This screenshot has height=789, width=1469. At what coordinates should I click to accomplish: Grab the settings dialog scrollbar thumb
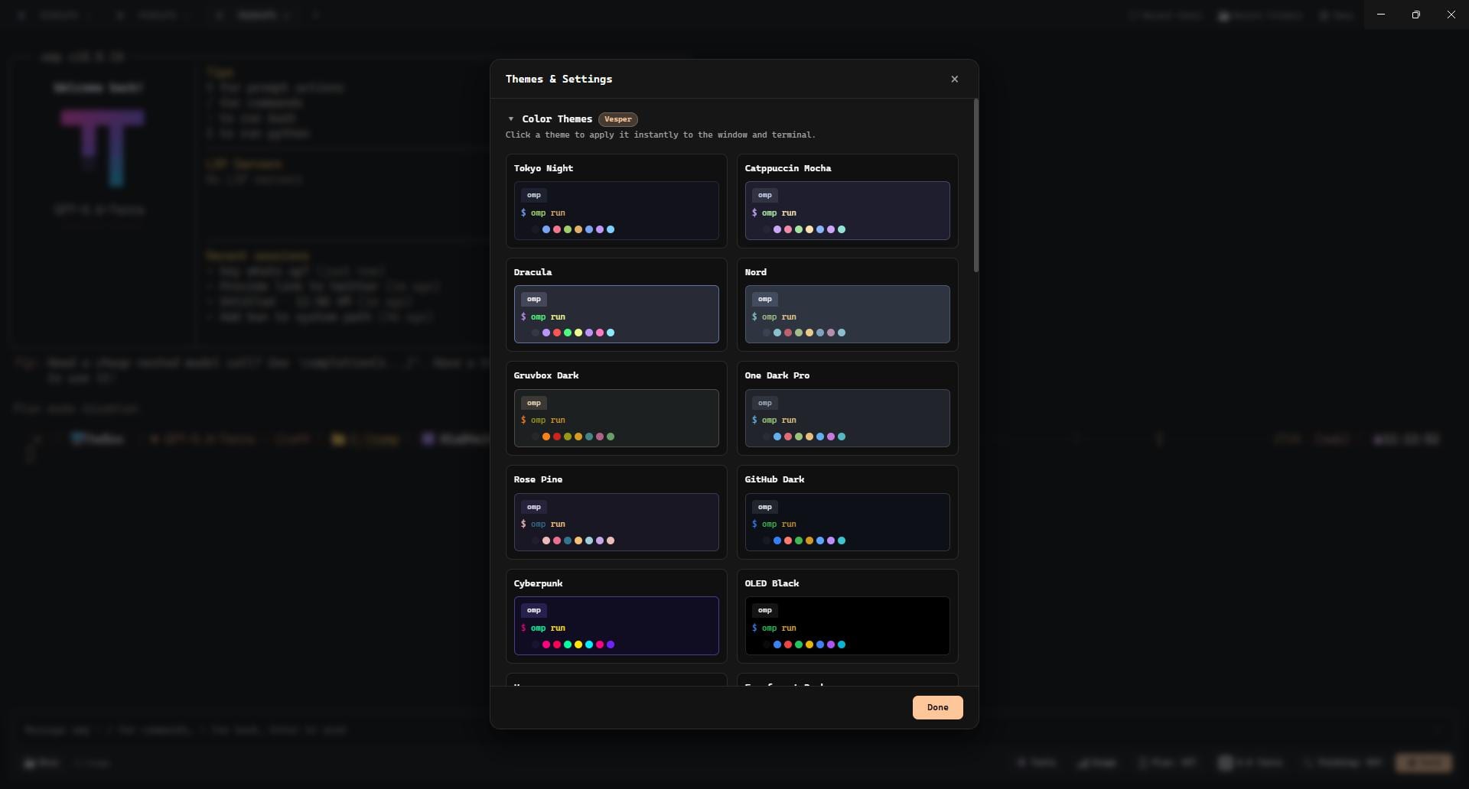click(976, 185)
